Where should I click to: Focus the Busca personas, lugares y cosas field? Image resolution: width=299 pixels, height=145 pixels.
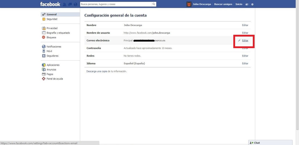click(x=116, y=4)
